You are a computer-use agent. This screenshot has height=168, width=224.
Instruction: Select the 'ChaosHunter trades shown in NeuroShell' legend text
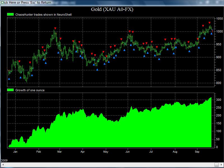point(43,15)
